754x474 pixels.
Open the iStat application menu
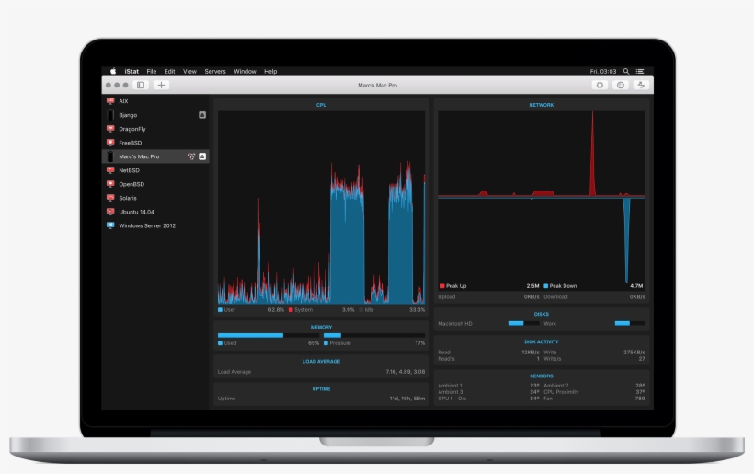(131, 71)
